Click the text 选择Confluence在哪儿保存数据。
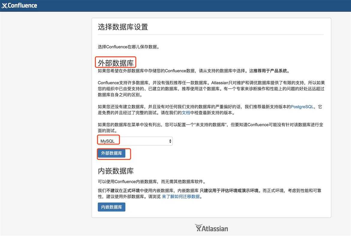351x236 pixels. tap(129, 47)
